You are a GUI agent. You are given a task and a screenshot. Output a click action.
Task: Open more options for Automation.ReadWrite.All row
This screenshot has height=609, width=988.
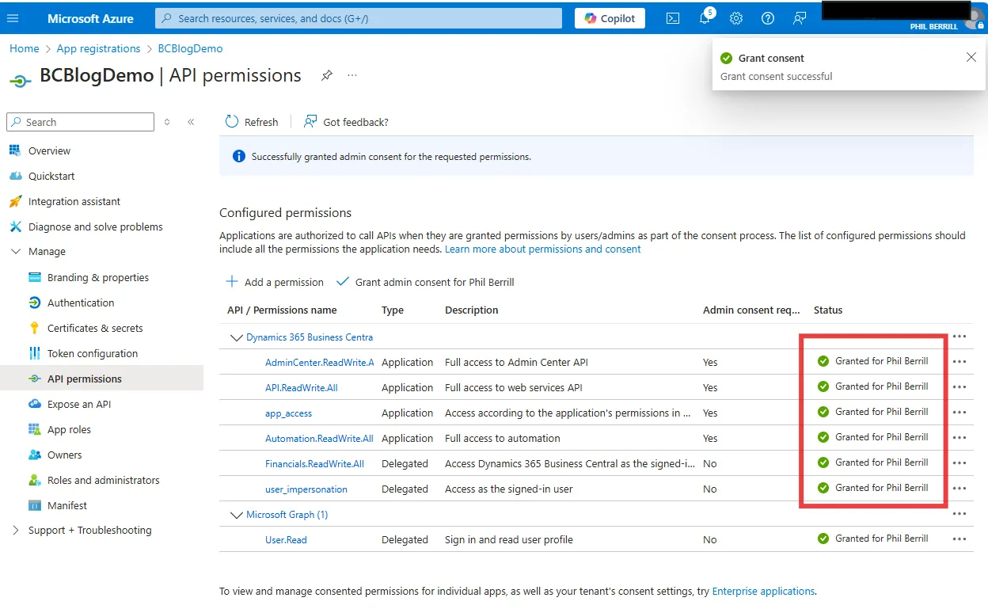(959, 438)
